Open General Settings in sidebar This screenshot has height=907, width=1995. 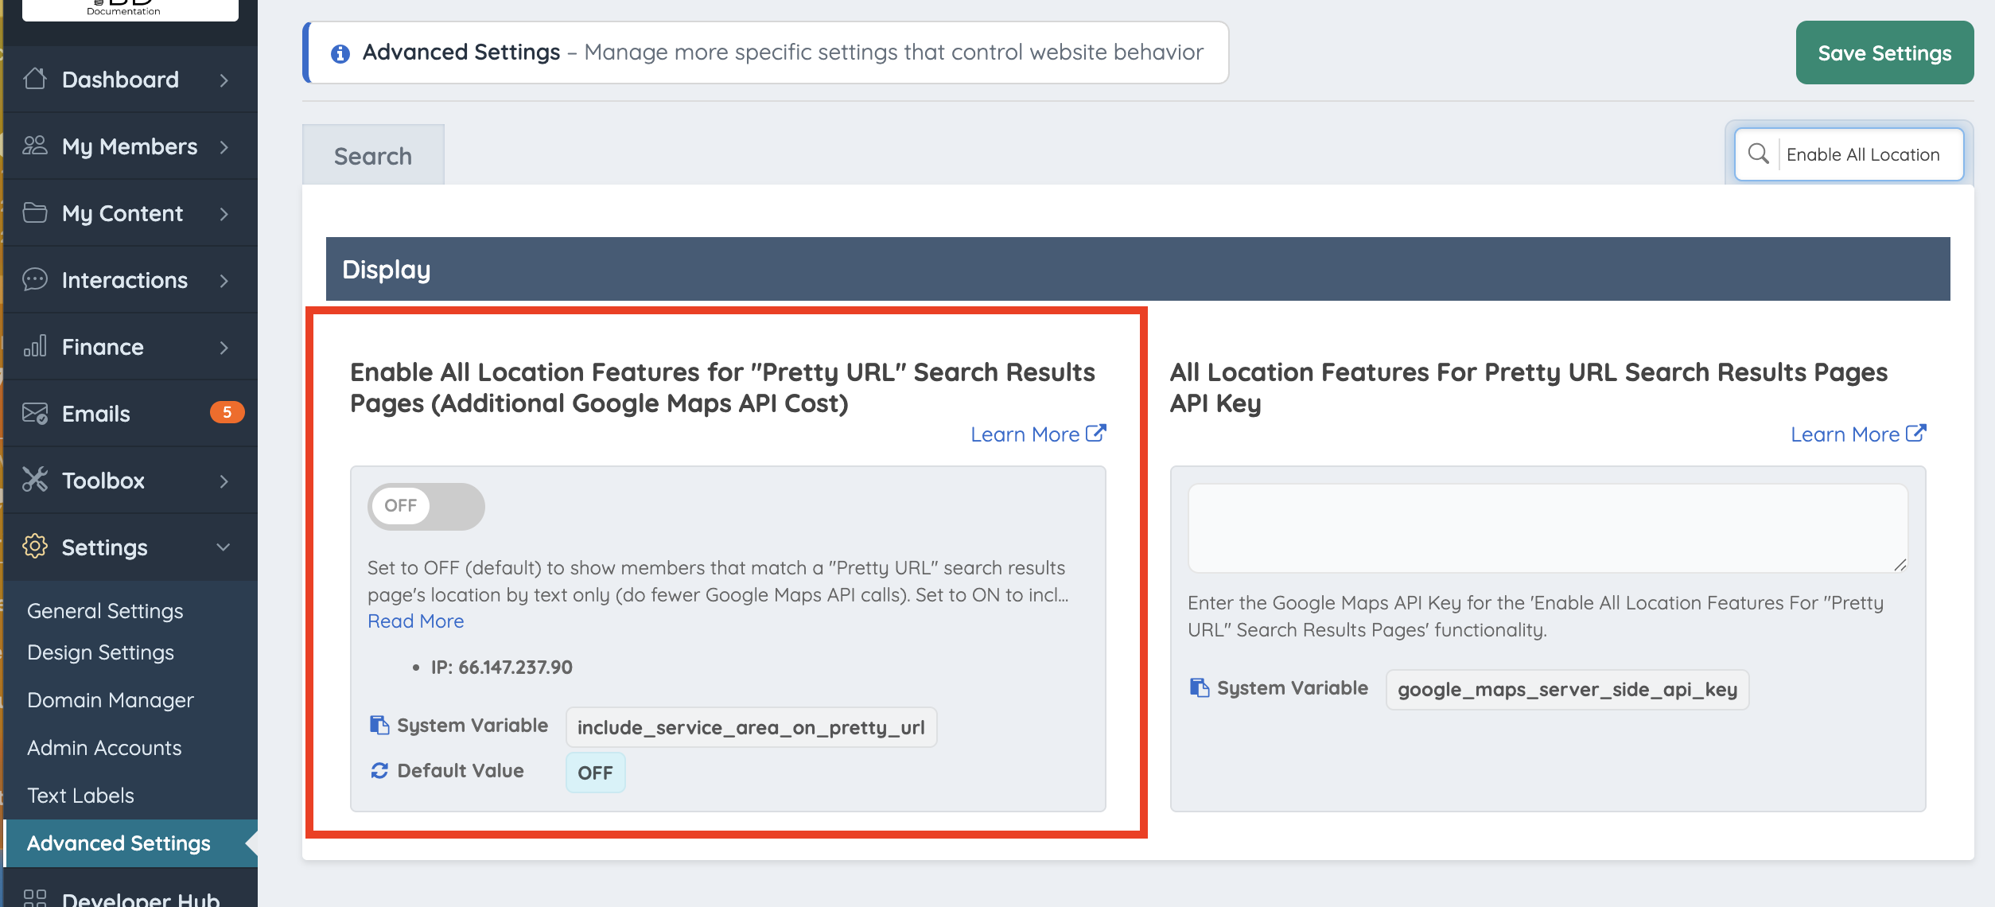coord(105,611)
